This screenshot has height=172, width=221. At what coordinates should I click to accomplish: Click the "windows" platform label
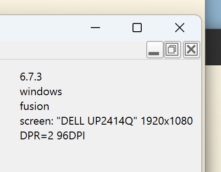click(x=41, y=92)
